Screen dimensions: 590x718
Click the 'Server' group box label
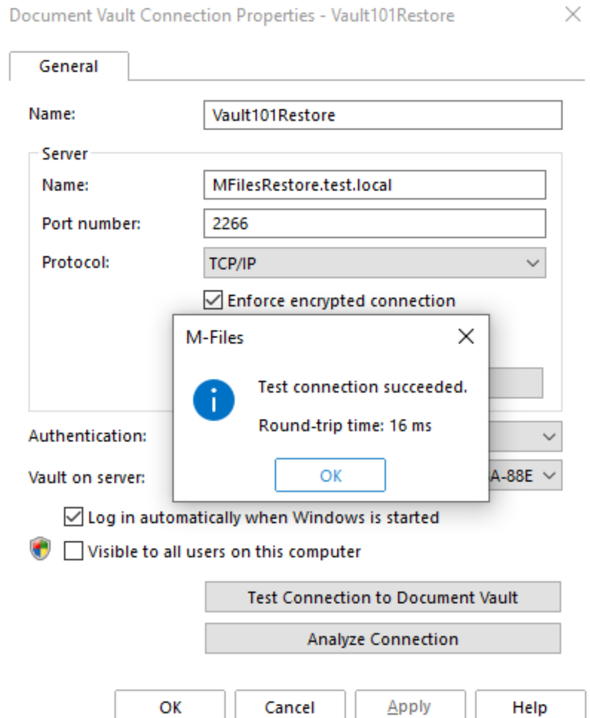[65, 154]
